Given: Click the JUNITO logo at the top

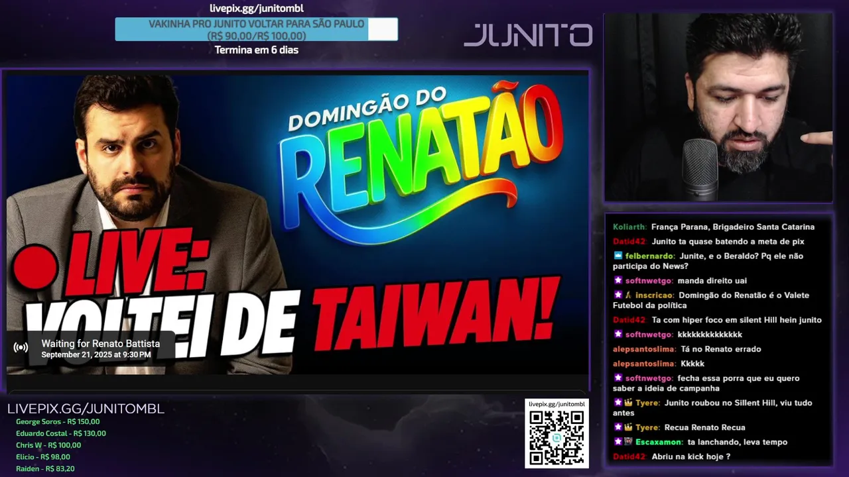Looking at the screenshot, I should coord(528,35).
